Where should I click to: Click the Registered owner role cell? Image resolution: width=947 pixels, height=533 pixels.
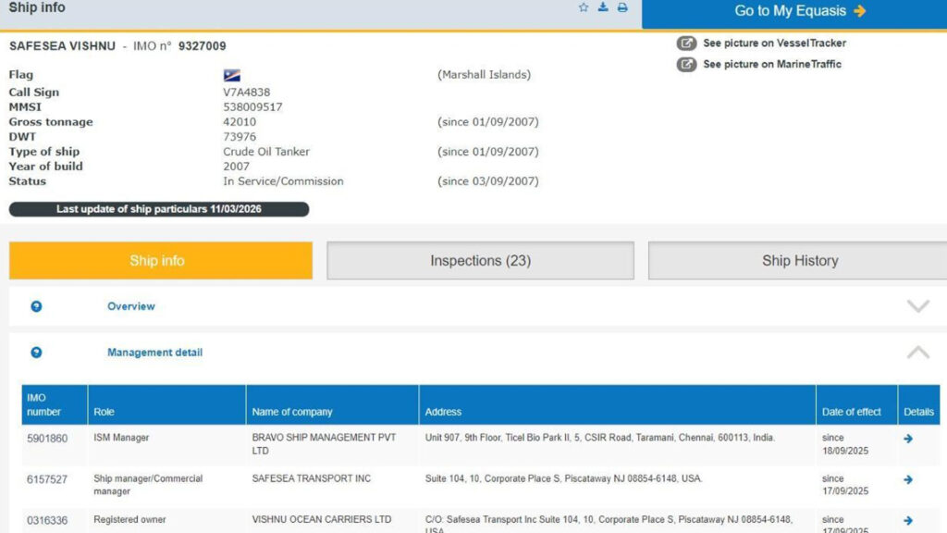129,519
